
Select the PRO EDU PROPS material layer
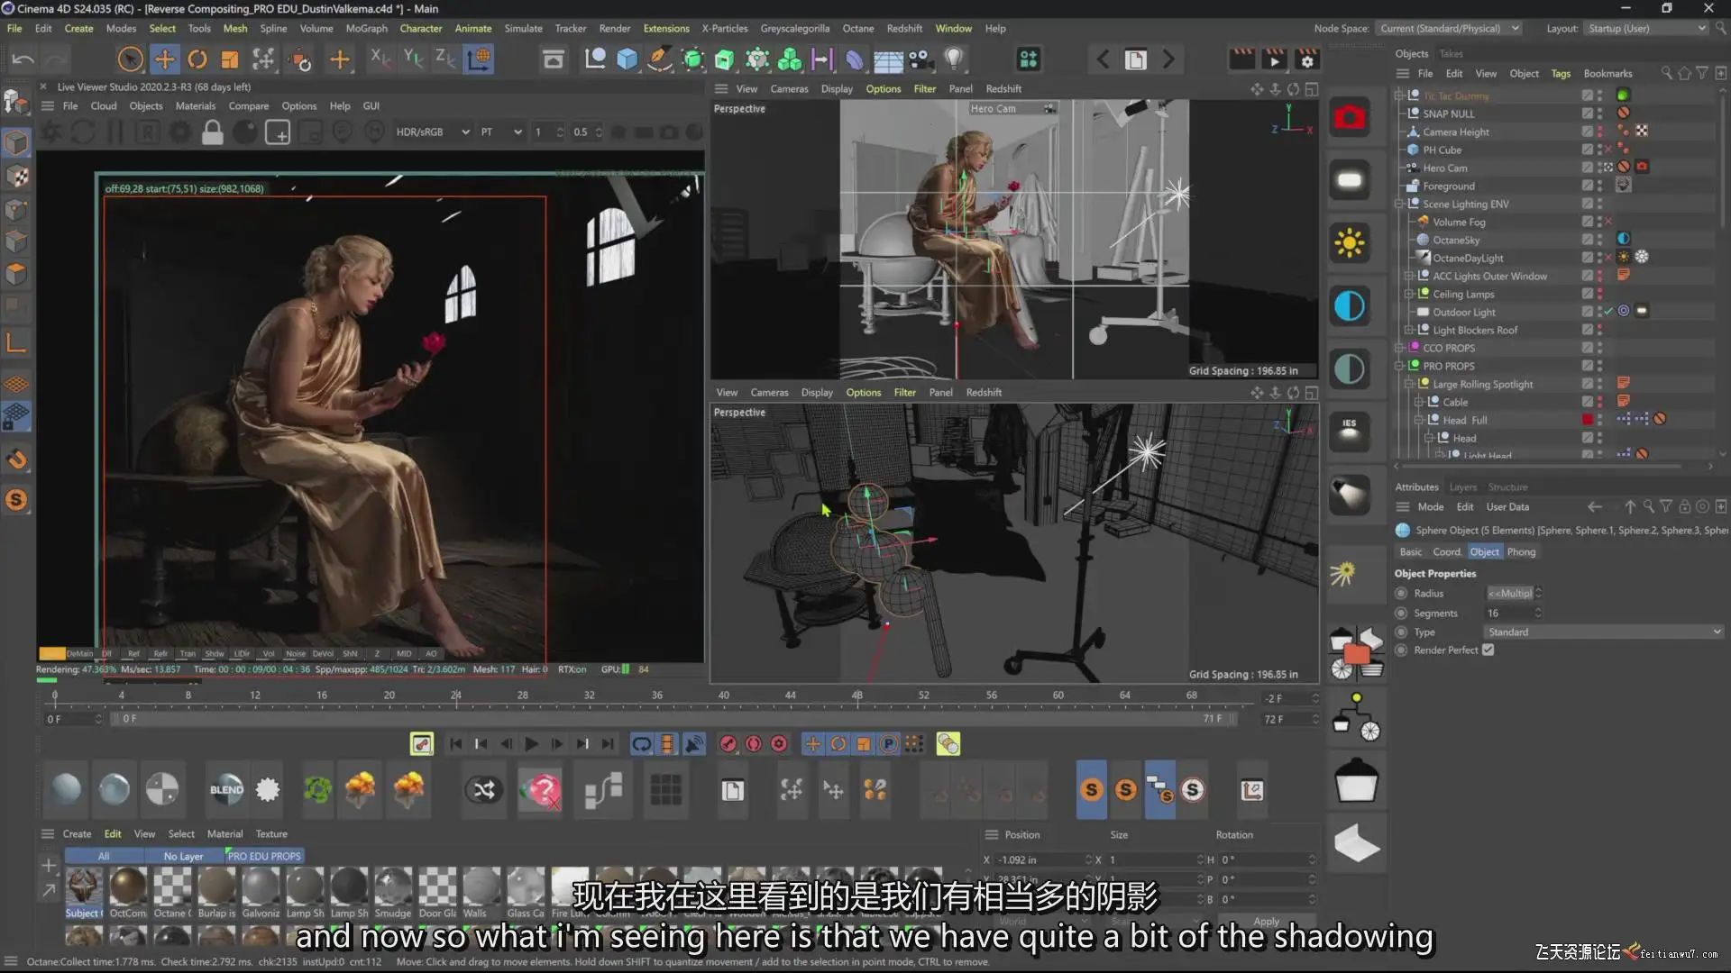click(x=264, y=856)
